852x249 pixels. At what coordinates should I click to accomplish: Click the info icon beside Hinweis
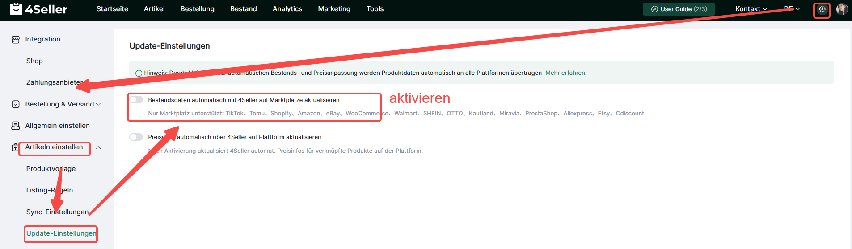(139, 73)
